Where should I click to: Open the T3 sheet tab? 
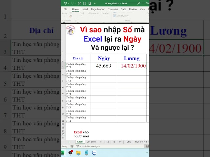114,142
